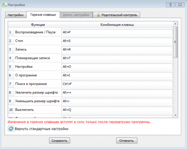
Task: Switch to the Горячие клавиши tab
Action: [43, 15]
